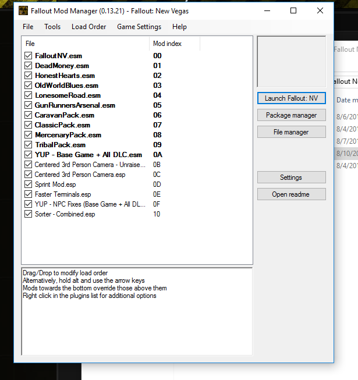Minimize the Fallout Mod Manager window
The image size is (358, 380).
click(267, 10)
